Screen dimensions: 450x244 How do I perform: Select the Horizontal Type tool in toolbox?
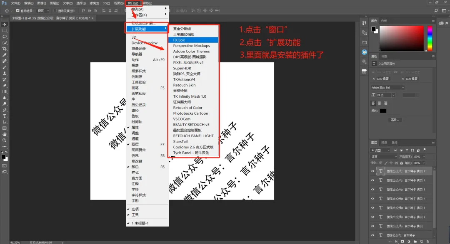4,116
